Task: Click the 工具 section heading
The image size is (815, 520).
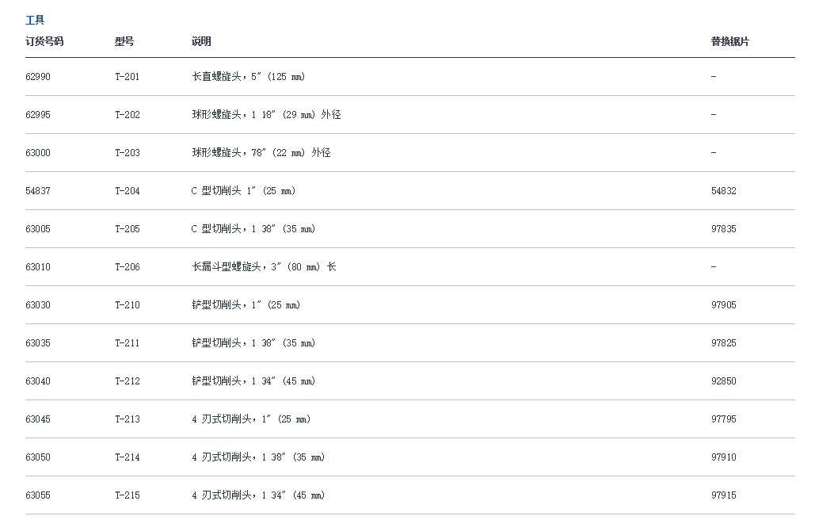Action: click(x=35, y=21)
